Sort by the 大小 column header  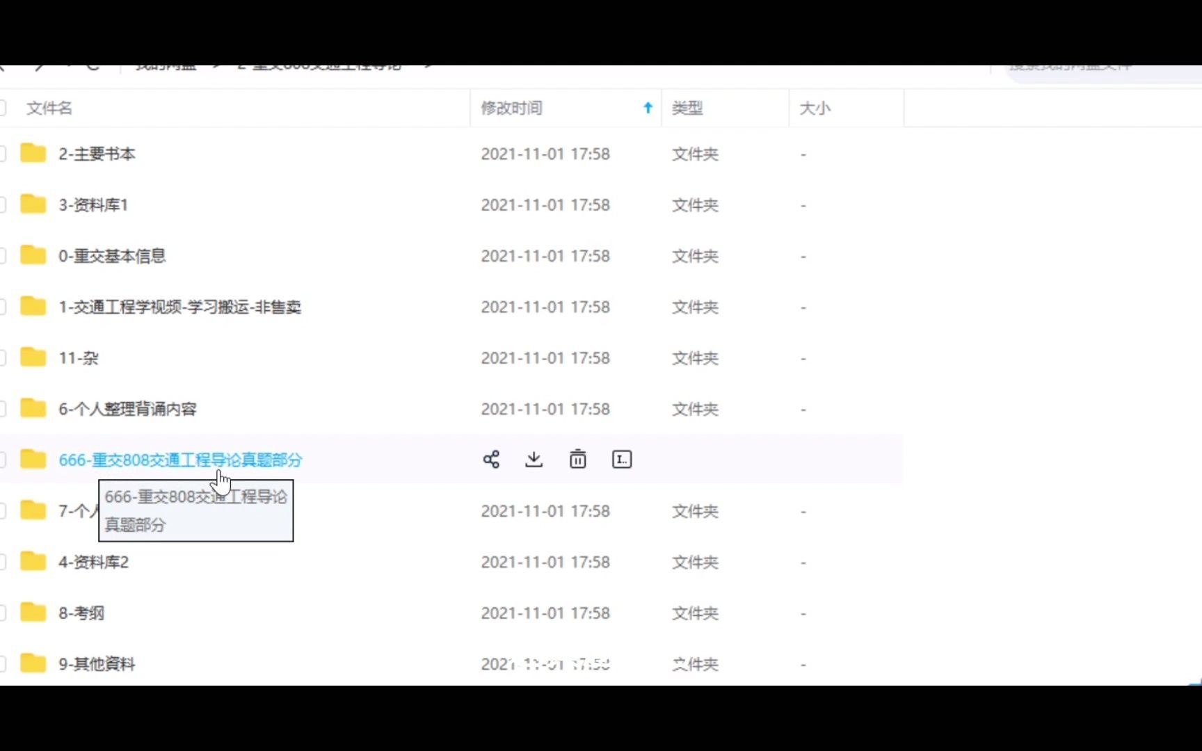pos(815,108)
